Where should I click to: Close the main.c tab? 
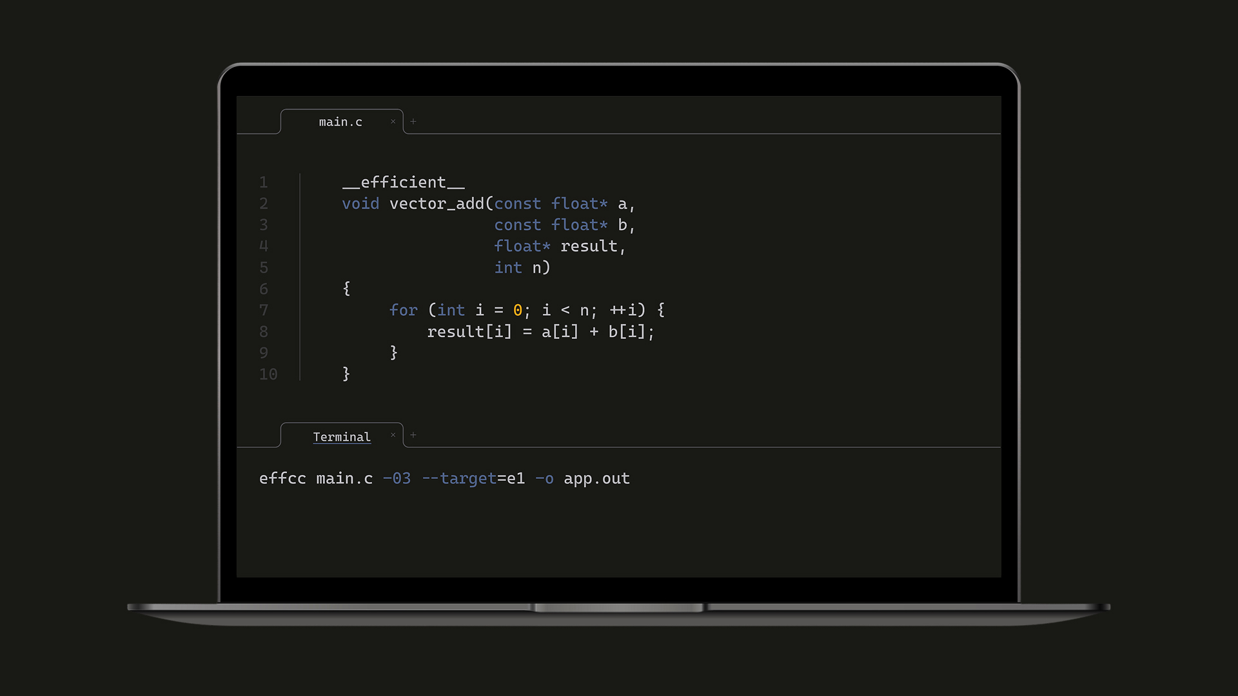(393, 122)
